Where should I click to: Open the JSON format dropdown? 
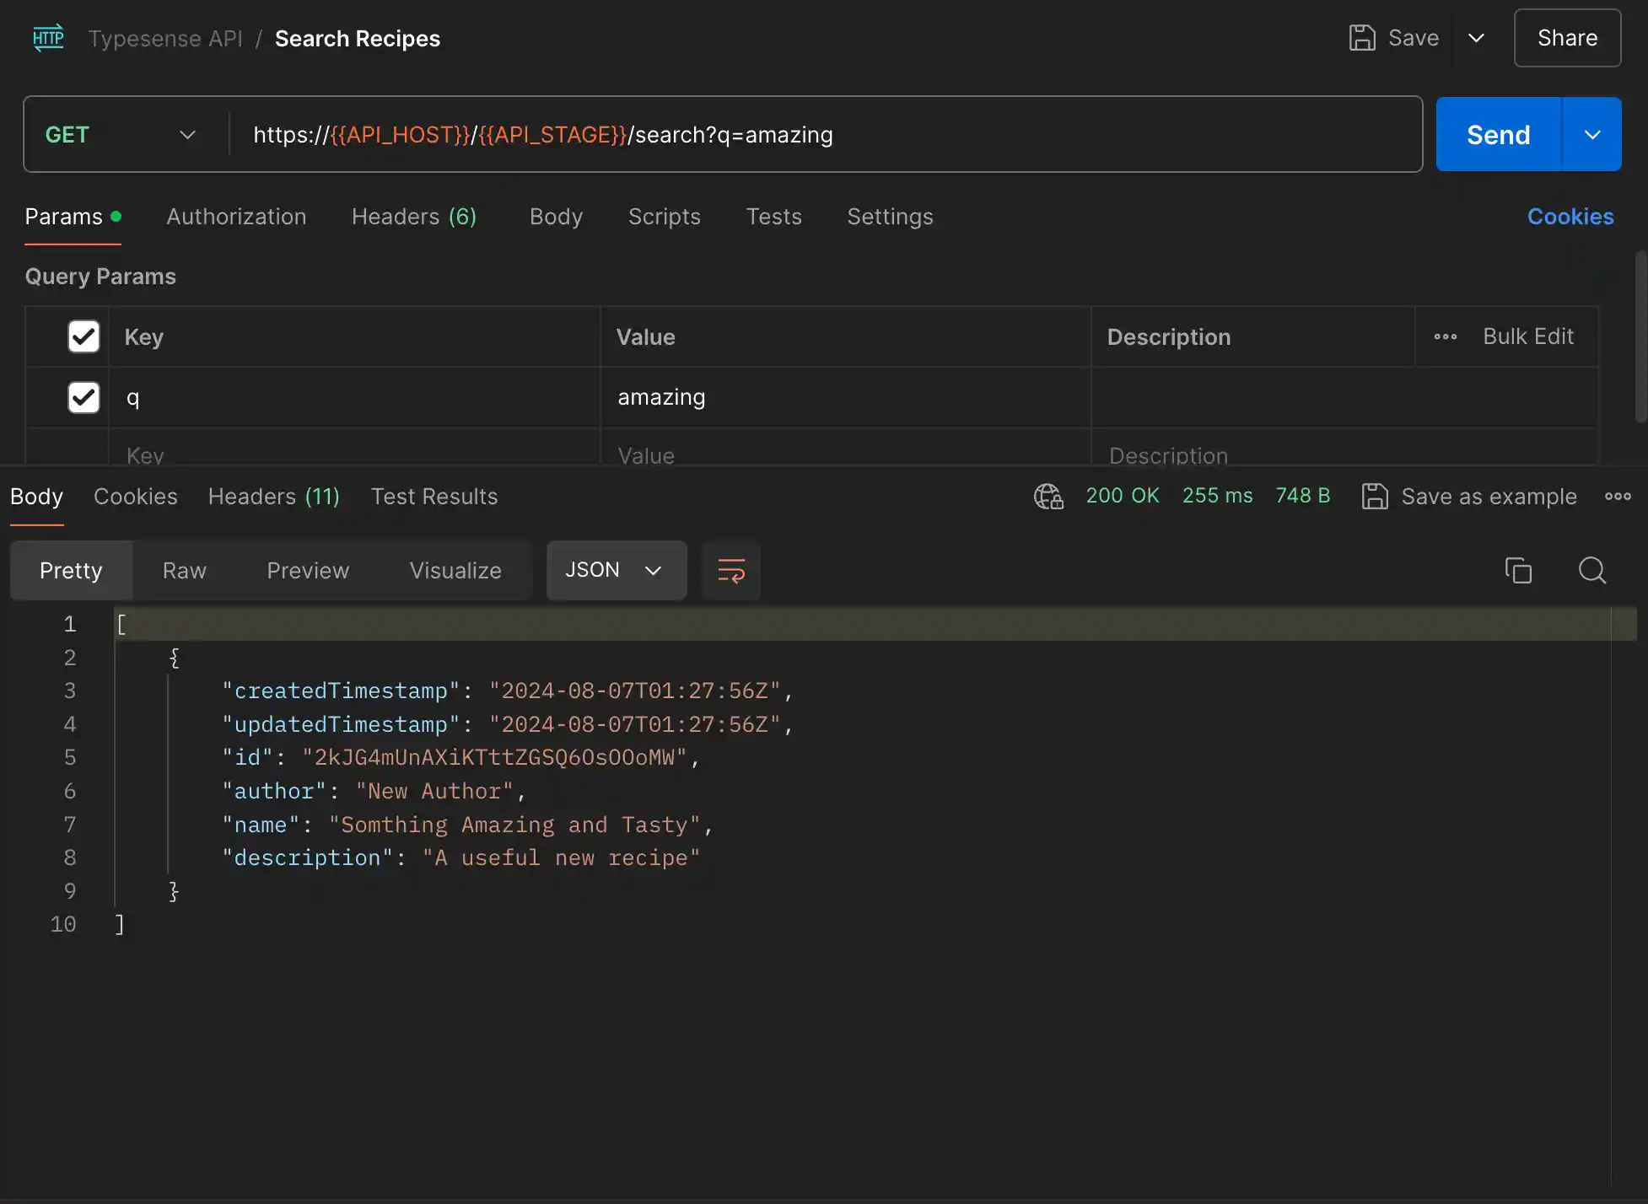coord(616,571)
